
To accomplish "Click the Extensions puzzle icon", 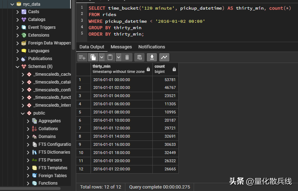I will coord(24,35).
